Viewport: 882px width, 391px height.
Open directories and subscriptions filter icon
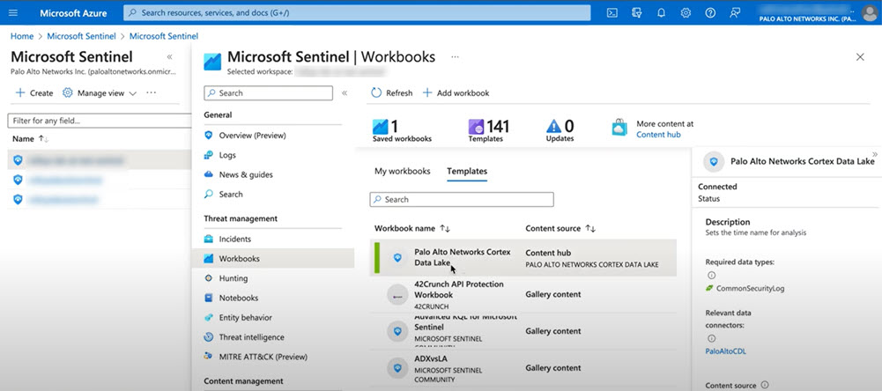pyautogui.click(x=637, y=13)
